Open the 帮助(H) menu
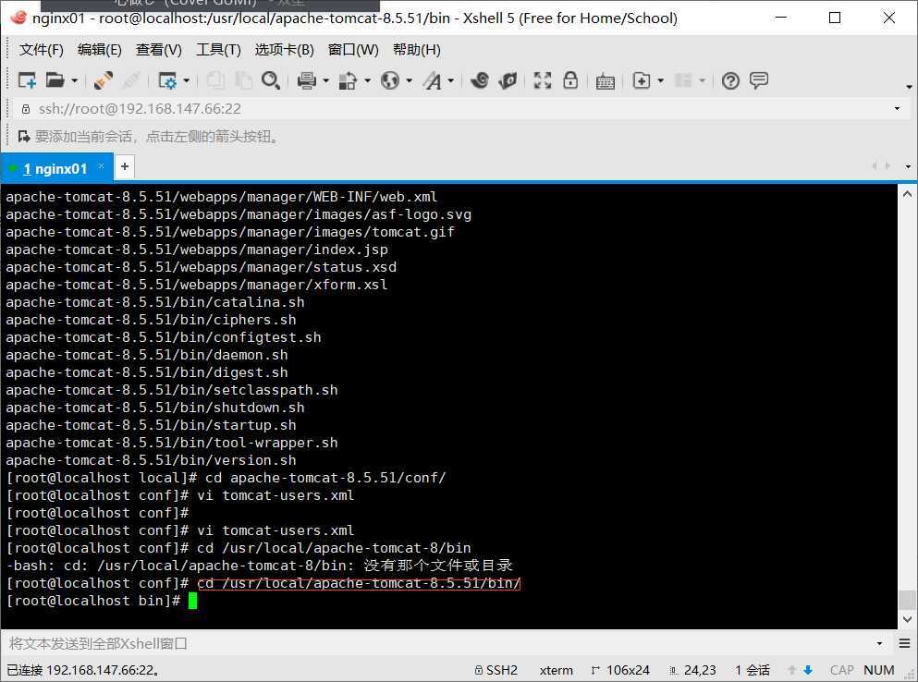 (x=417, y=50)
